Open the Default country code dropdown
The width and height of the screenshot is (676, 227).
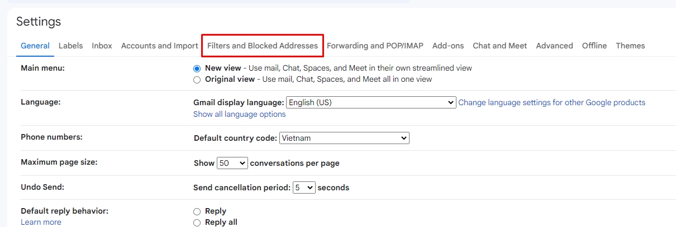pos(344,138)
